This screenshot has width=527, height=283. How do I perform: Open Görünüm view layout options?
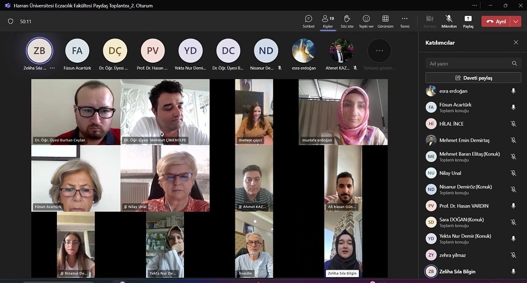(385, 21)
